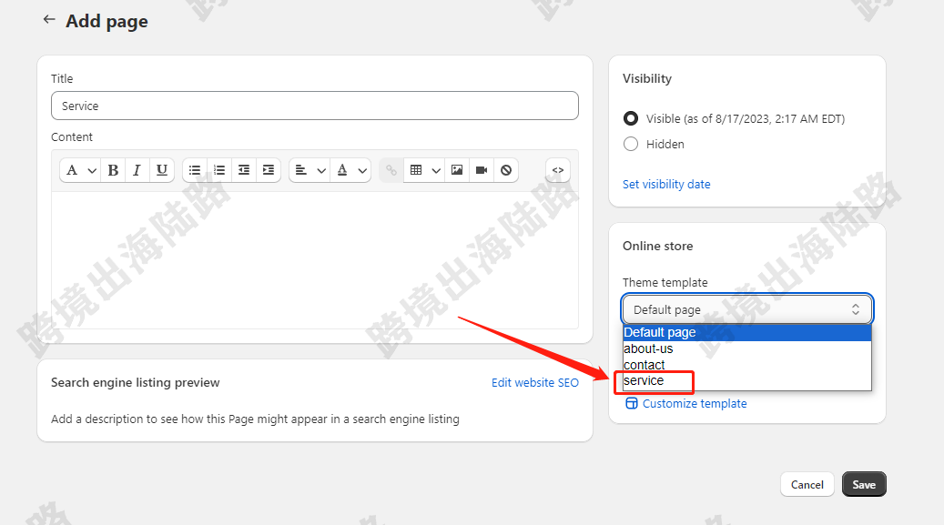Image resolution: width=944 pixels, height=525 pixels.
Task: Cancel adding the page
Action: (x=807, y=485)
